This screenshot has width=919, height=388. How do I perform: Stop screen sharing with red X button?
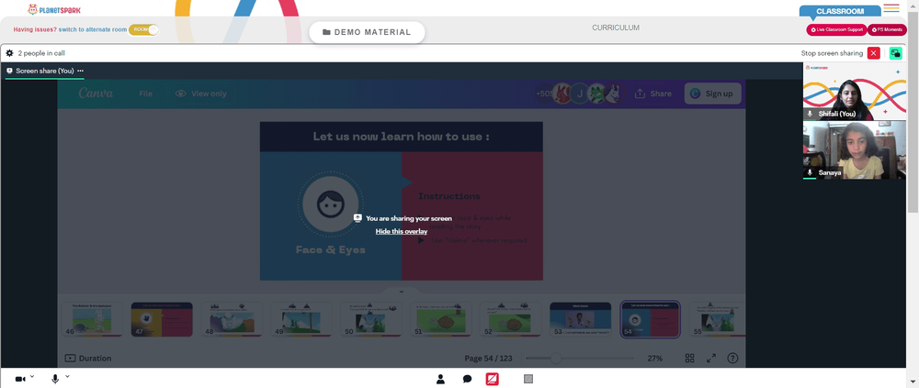tap(873, 53)
